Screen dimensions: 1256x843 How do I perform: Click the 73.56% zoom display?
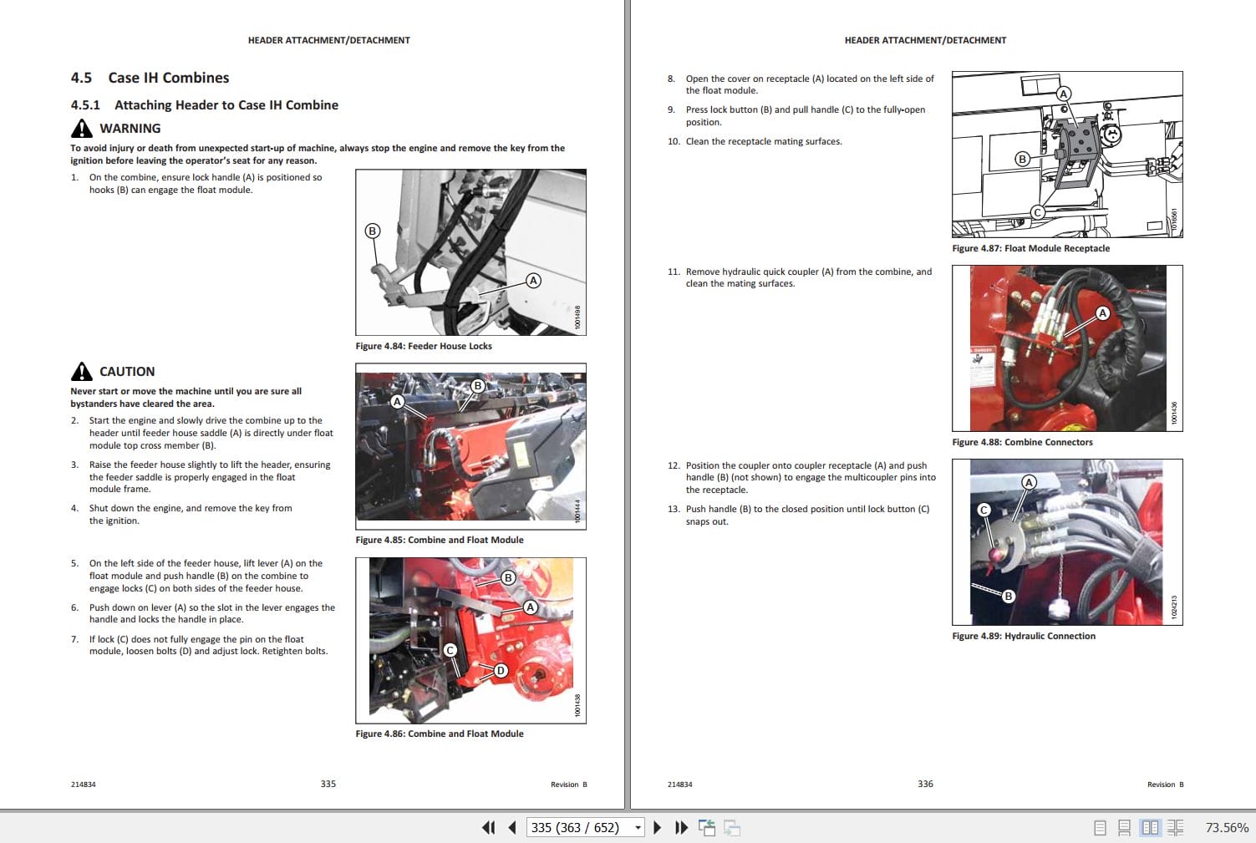click(x=1226, y=827)
